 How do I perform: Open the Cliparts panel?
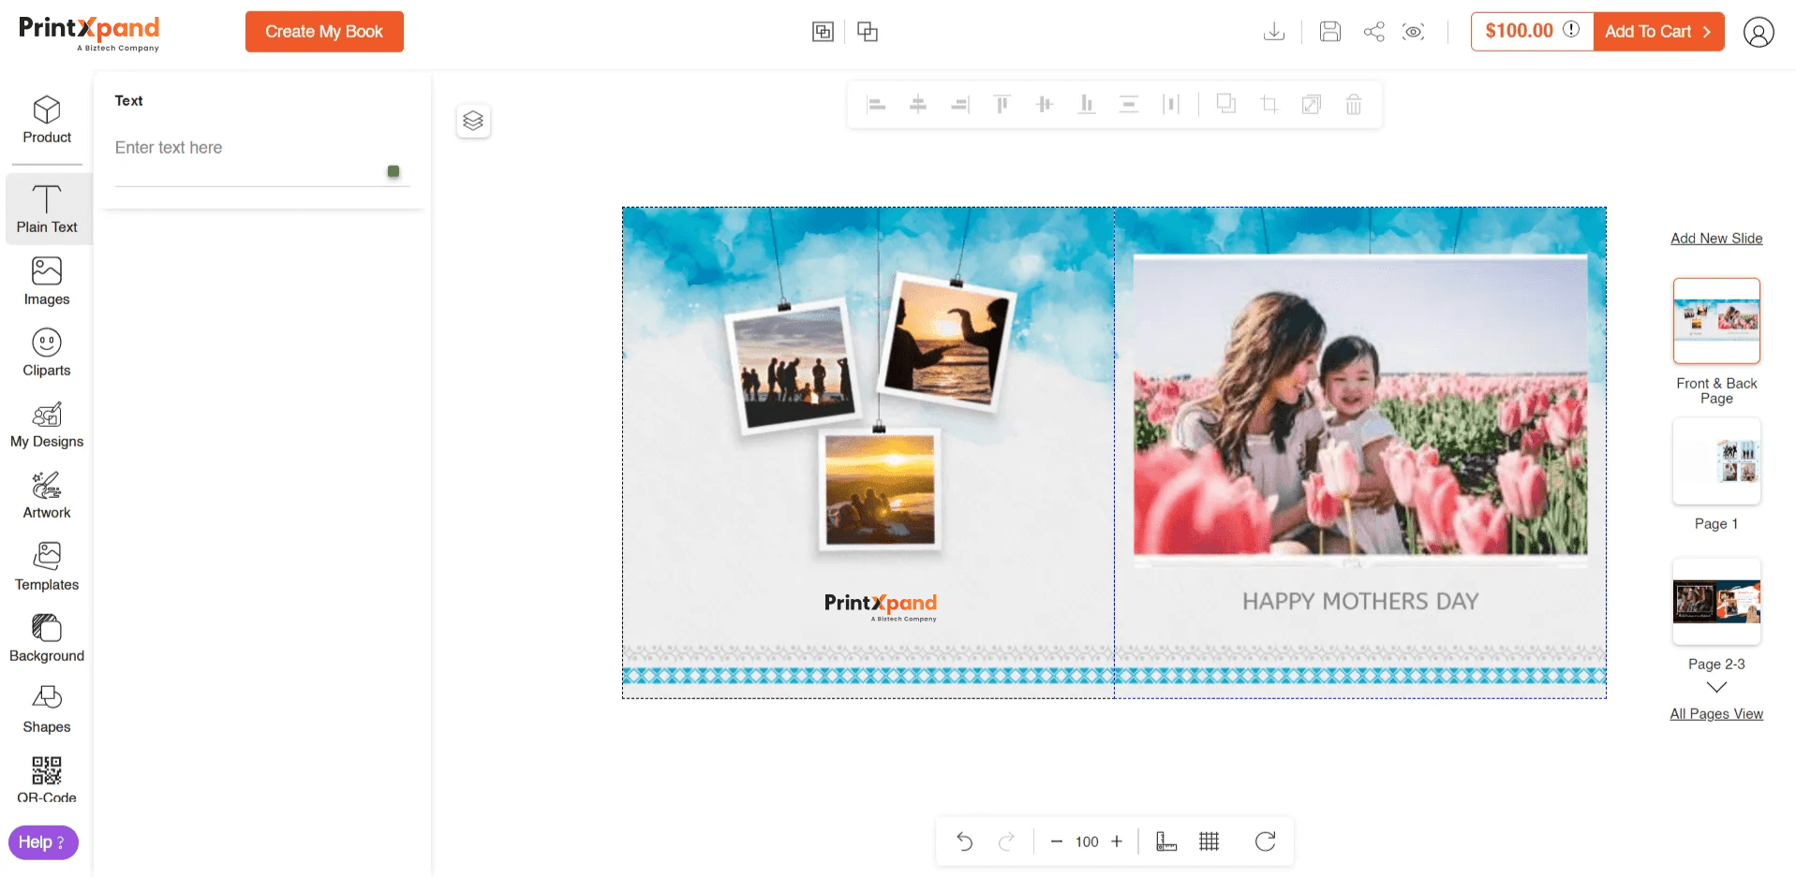(47, 353)
